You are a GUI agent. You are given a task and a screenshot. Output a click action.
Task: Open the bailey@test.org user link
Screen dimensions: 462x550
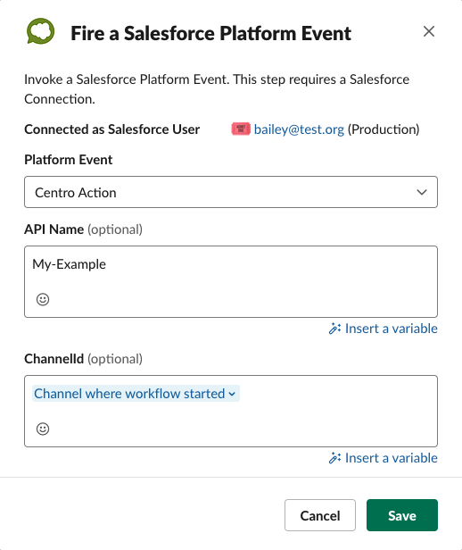(299, 129)
